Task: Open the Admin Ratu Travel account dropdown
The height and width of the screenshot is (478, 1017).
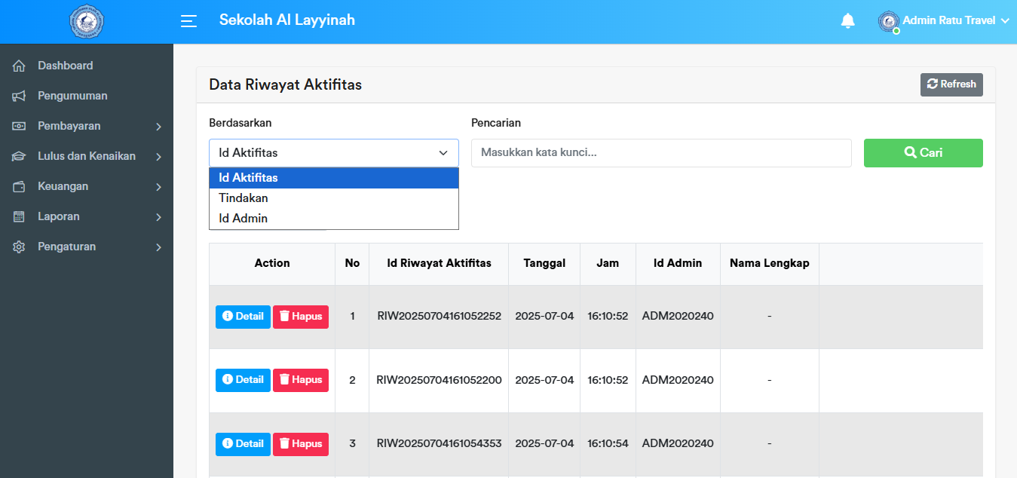Action: tap(943, 20)
